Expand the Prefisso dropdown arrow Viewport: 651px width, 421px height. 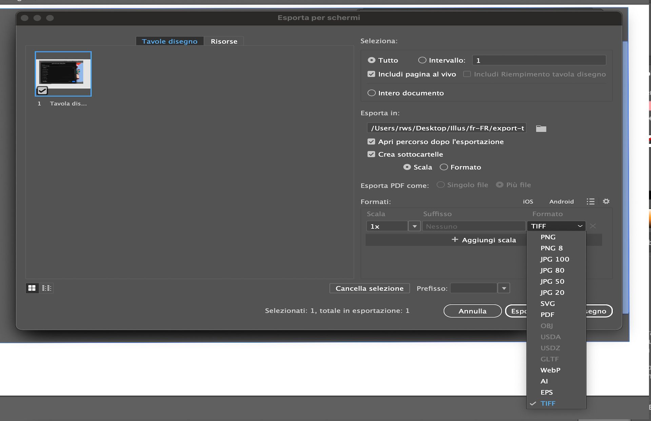click(504, 288)
